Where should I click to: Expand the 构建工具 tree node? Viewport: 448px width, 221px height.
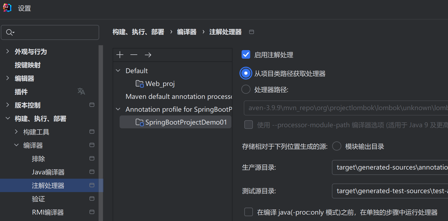pyautogui.click(x=16, y=132)
